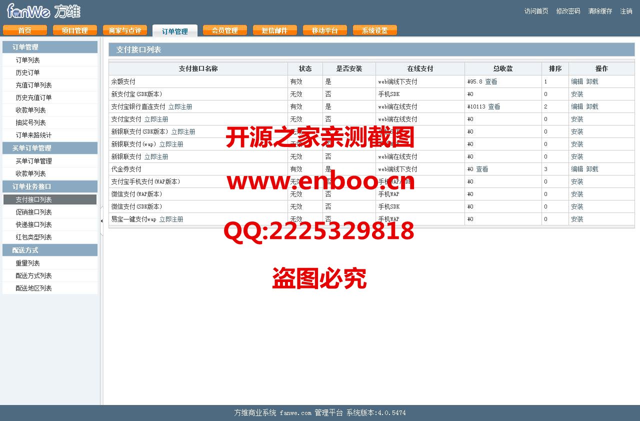
Task: Click the 在线支付 column header
Action: coord(420,68)
